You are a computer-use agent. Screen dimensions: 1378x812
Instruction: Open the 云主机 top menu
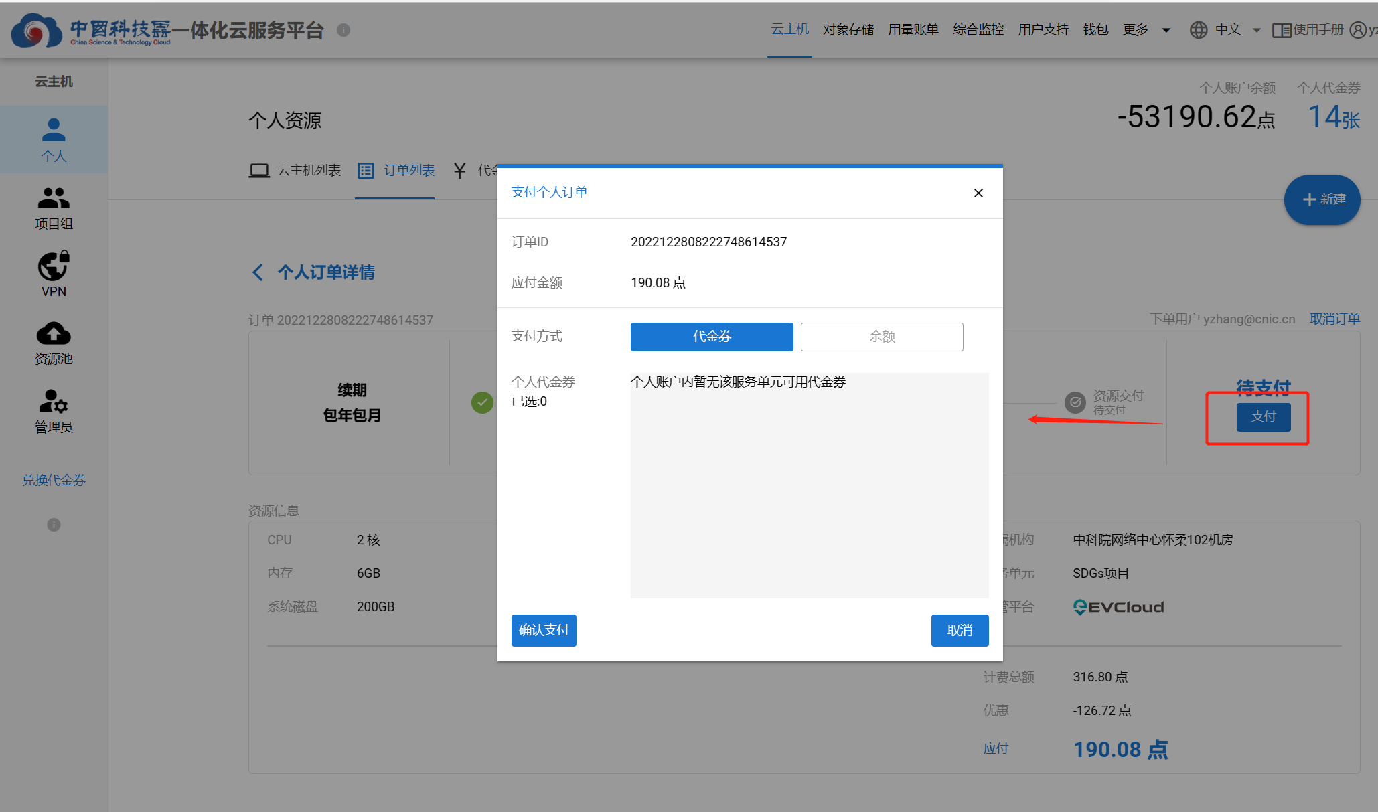(x=790, y=29)
